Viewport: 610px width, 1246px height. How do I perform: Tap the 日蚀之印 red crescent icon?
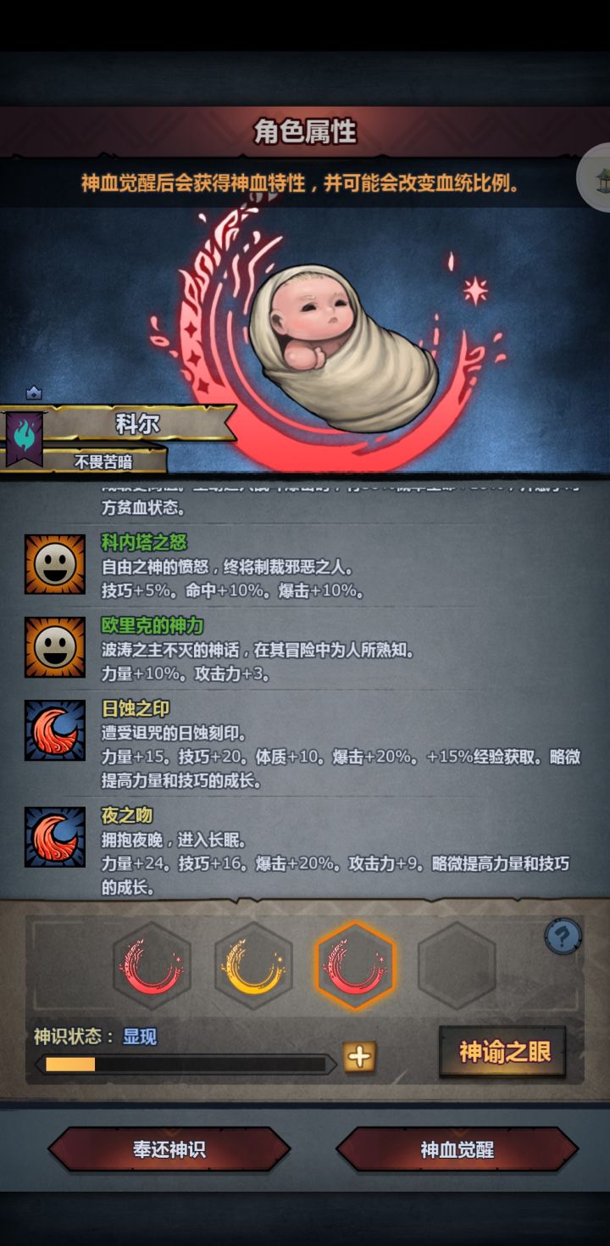54,730
